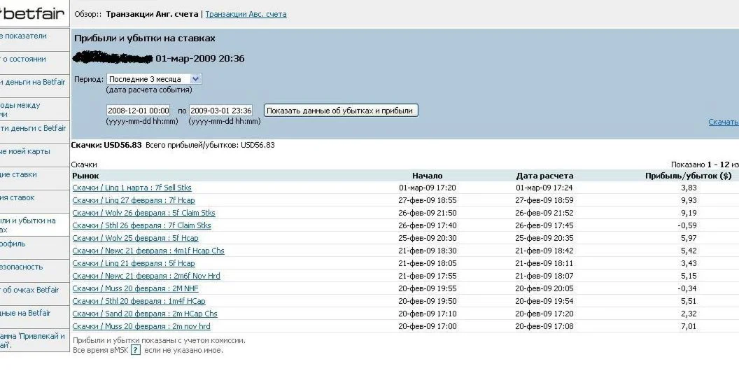Viewport: 739px width, 392px height.
Task: Open the MSK time zone help icon
Action: [x=135, y=350]
